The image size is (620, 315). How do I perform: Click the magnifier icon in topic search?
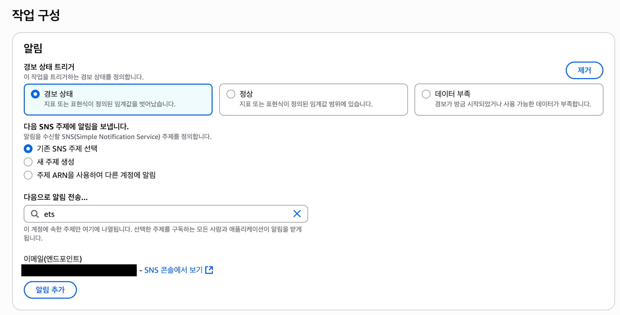35,214
